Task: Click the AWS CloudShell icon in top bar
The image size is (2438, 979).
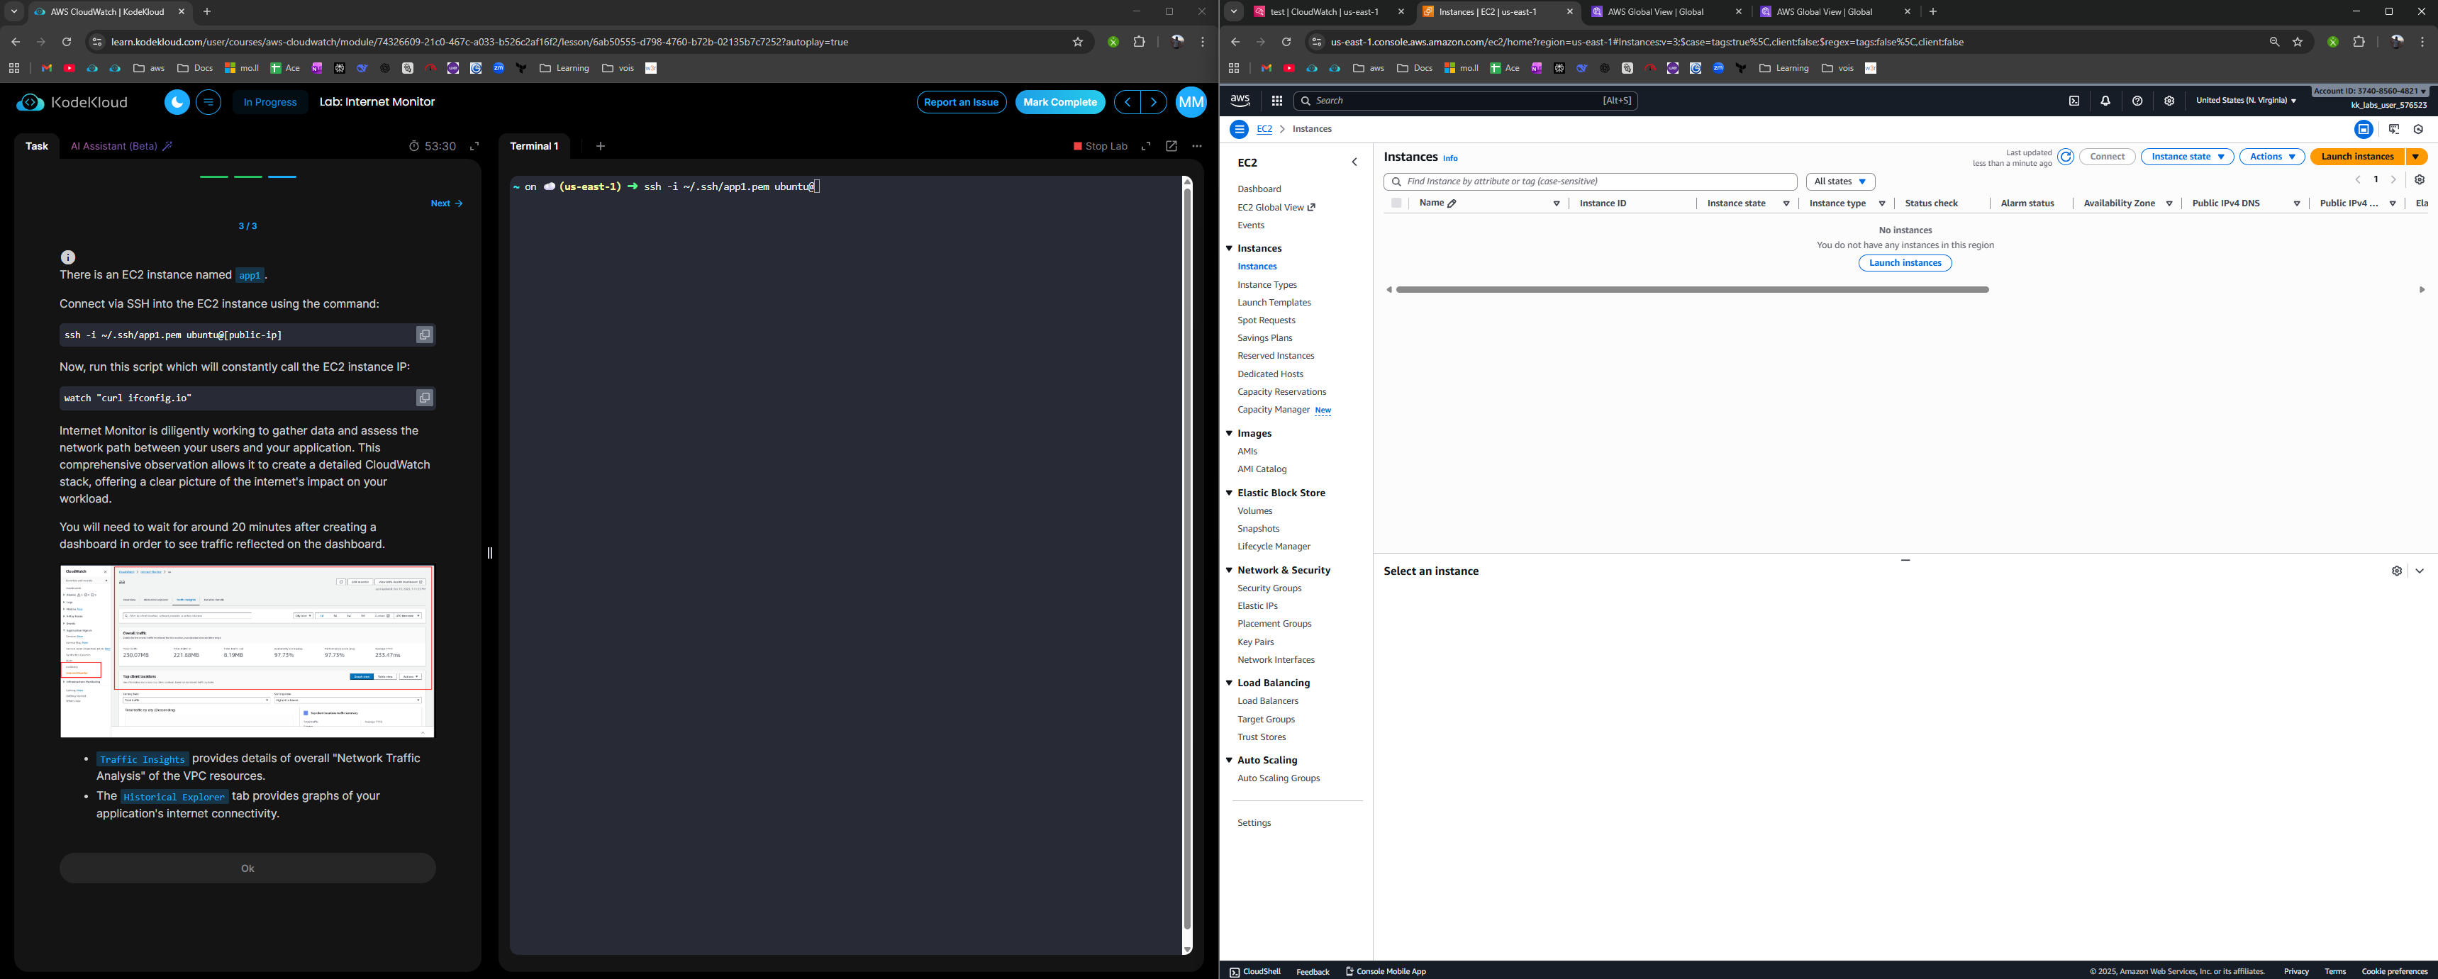Action: coord(2074,101)
